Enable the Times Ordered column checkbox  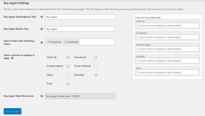[x=96, y=66]
